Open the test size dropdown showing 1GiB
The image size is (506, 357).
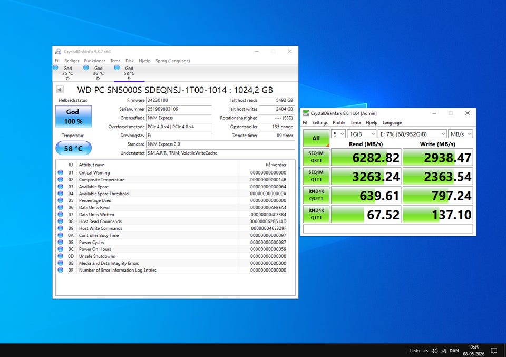362,134
